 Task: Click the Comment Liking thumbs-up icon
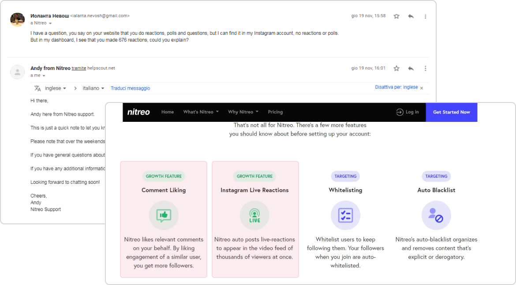[x=164, y=215]
